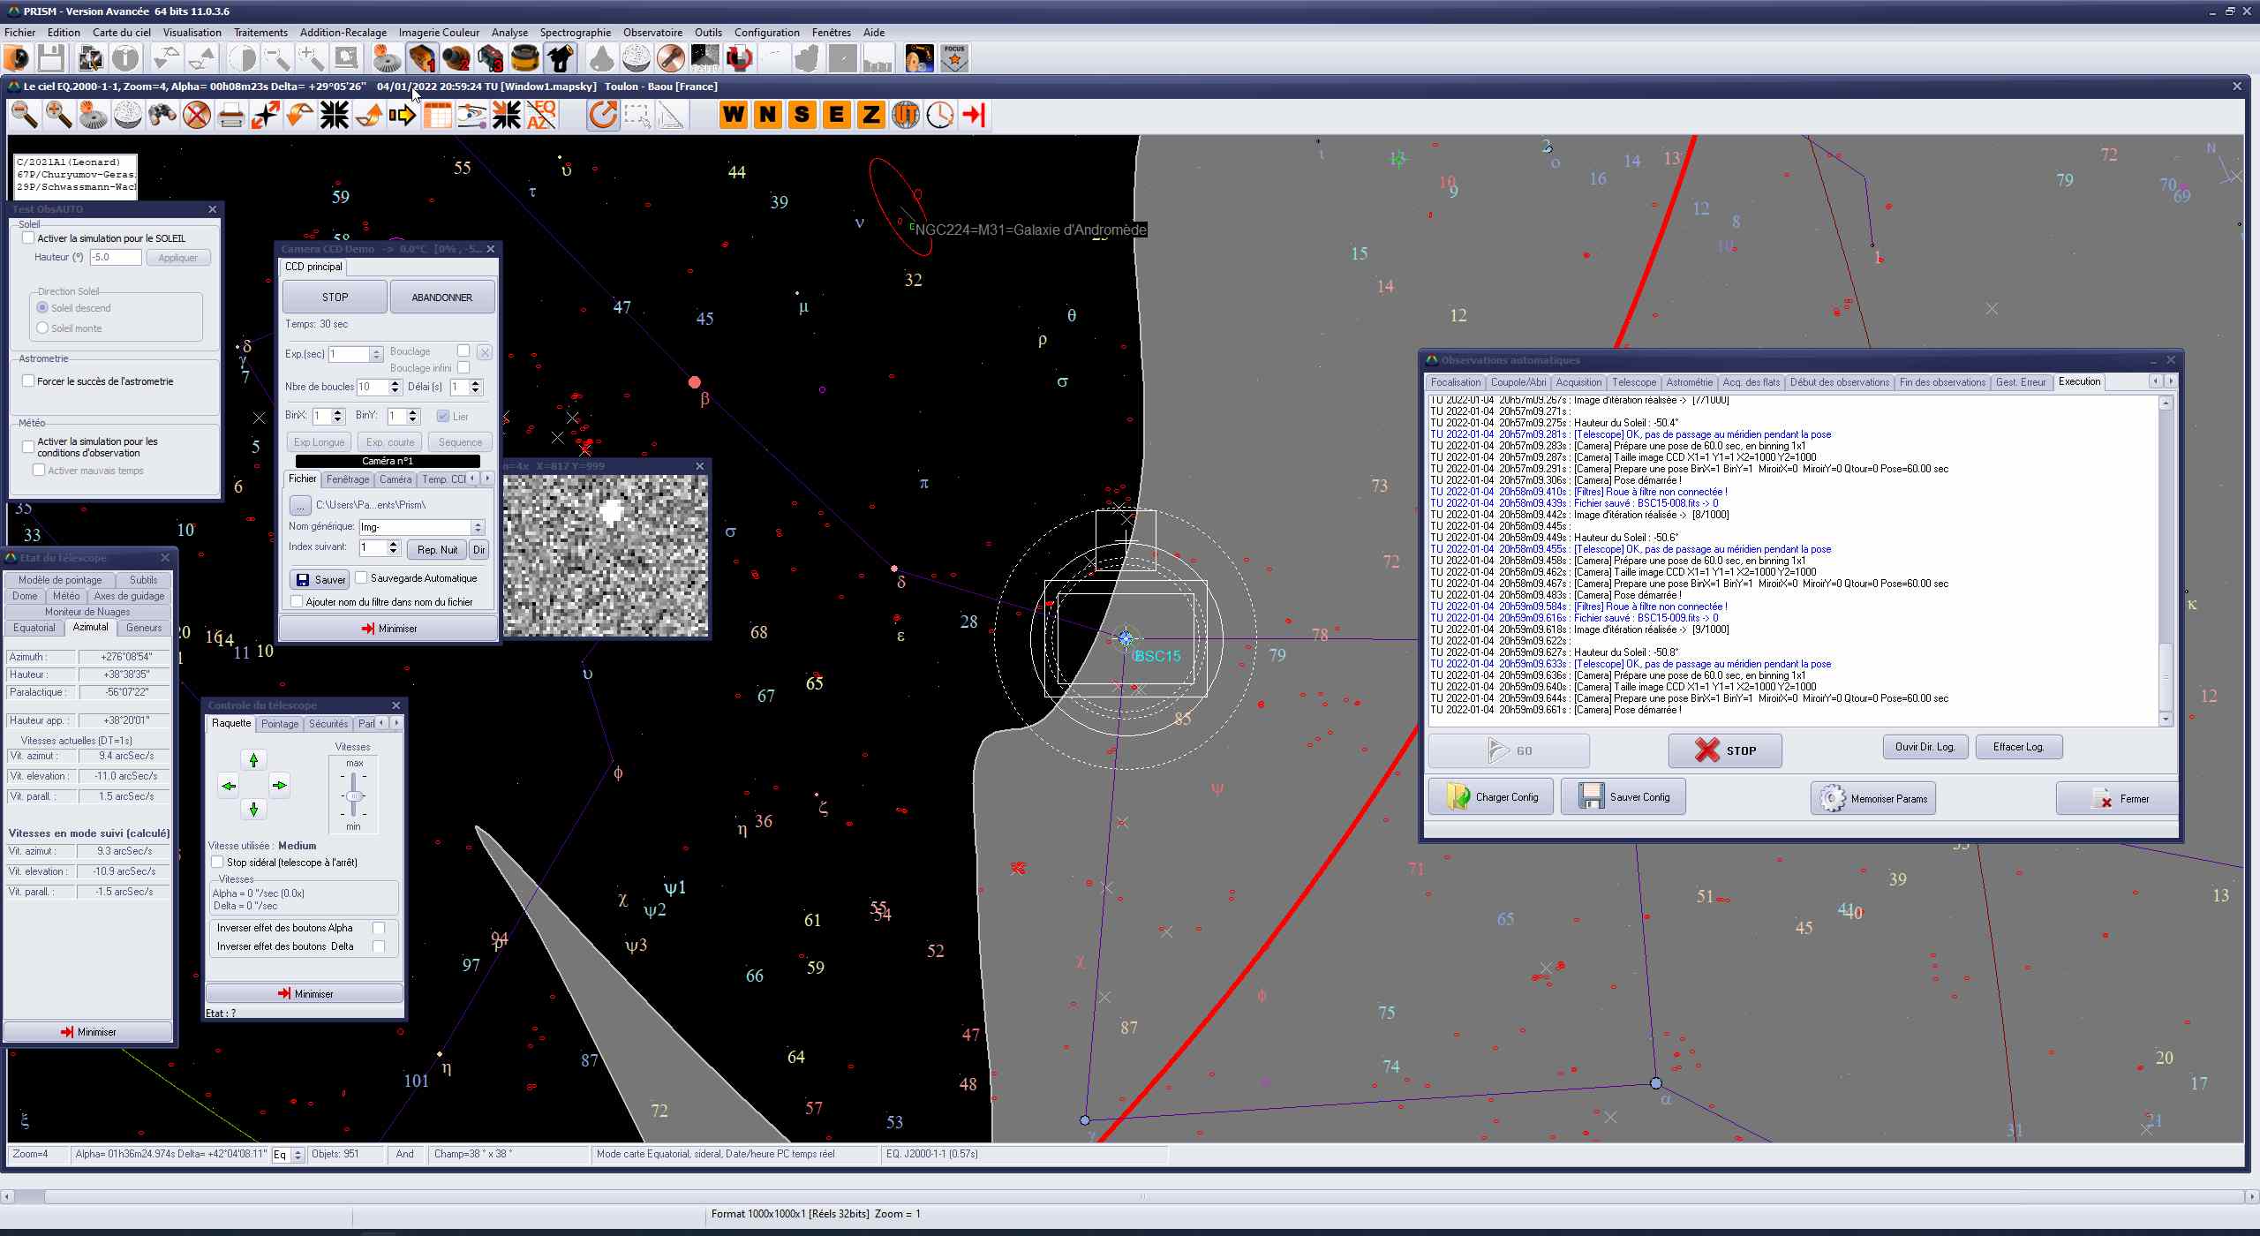Enable SOLEIL simulation checkbox
The image size is (2260, 1236).
(29, 238)
